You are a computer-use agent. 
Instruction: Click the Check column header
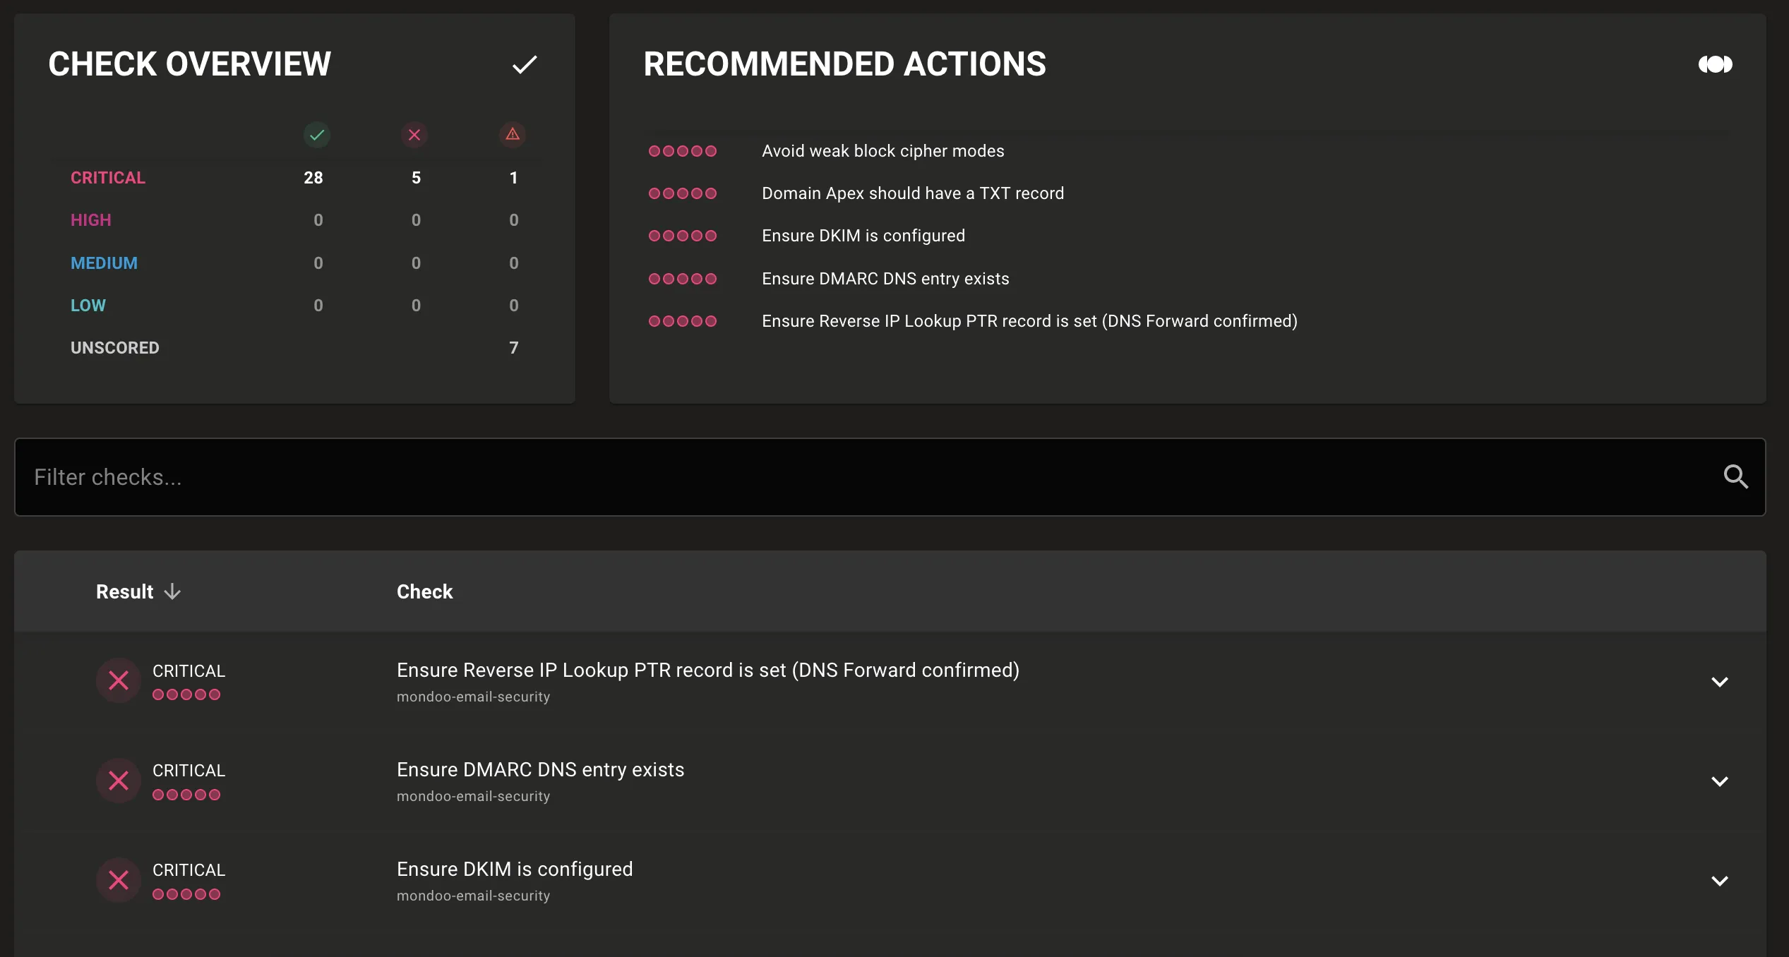[x=424, y=591]
